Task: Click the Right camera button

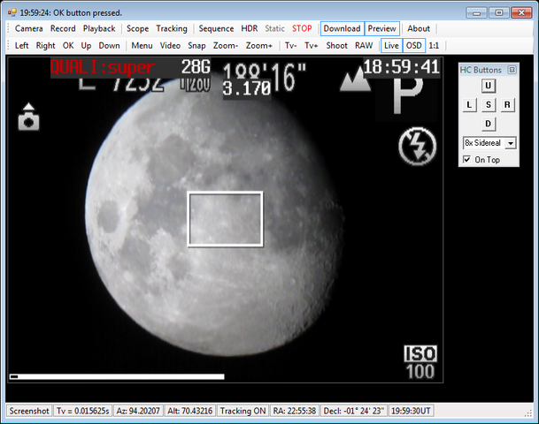Action: point(45,46)
